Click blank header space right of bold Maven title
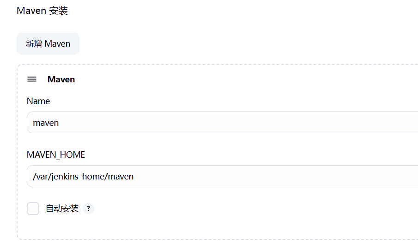Image resolution: width=418 pixels, height=247 pixels. pos(231,79)
